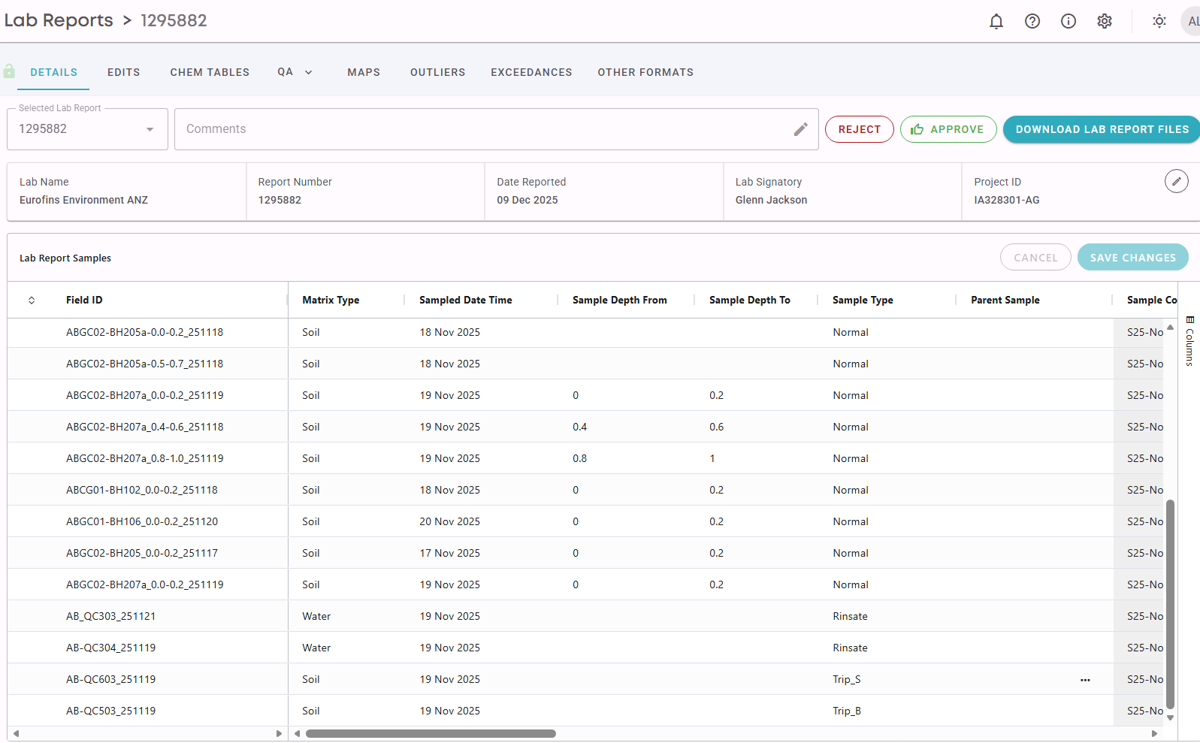1200x743 pixels.
Task: Expand the Selected Lab Report dropdown
Action: (150, 129)
